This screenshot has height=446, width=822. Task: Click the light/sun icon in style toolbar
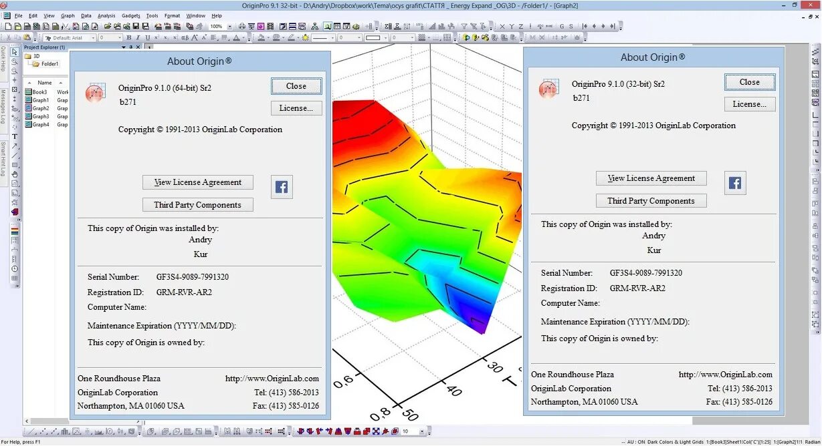[x=306, y=38]
